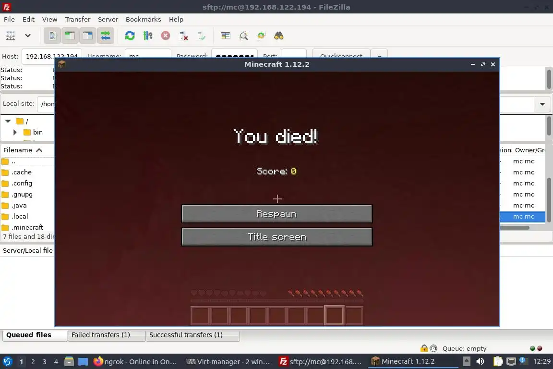Click the Password input field

coord(234,54)
